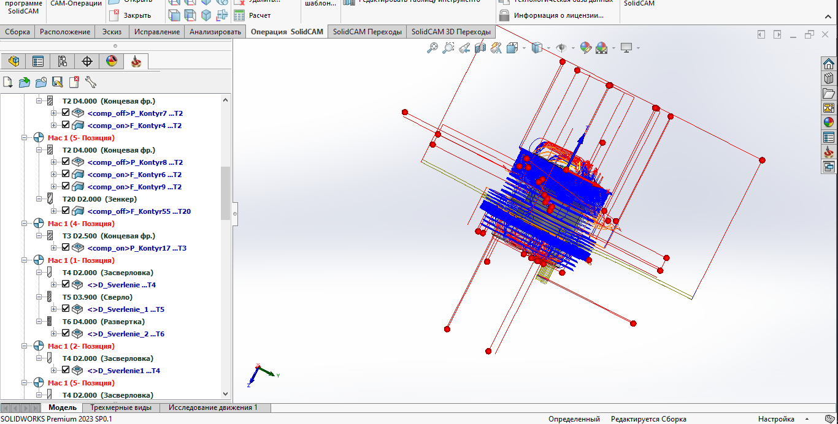Switch to the PropertyManager tab icon
Image resolution: width=838 pixels, height=424 pixels.
[38, 61]
